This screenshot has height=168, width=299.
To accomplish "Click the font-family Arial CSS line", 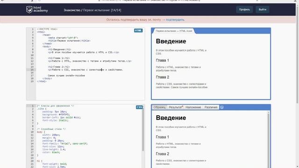I will (65, 144).
